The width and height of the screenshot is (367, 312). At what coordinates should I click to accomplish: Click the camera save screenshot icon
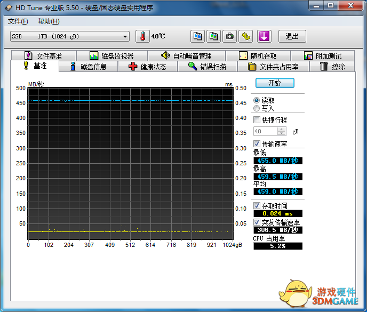(x=229, y=36)
